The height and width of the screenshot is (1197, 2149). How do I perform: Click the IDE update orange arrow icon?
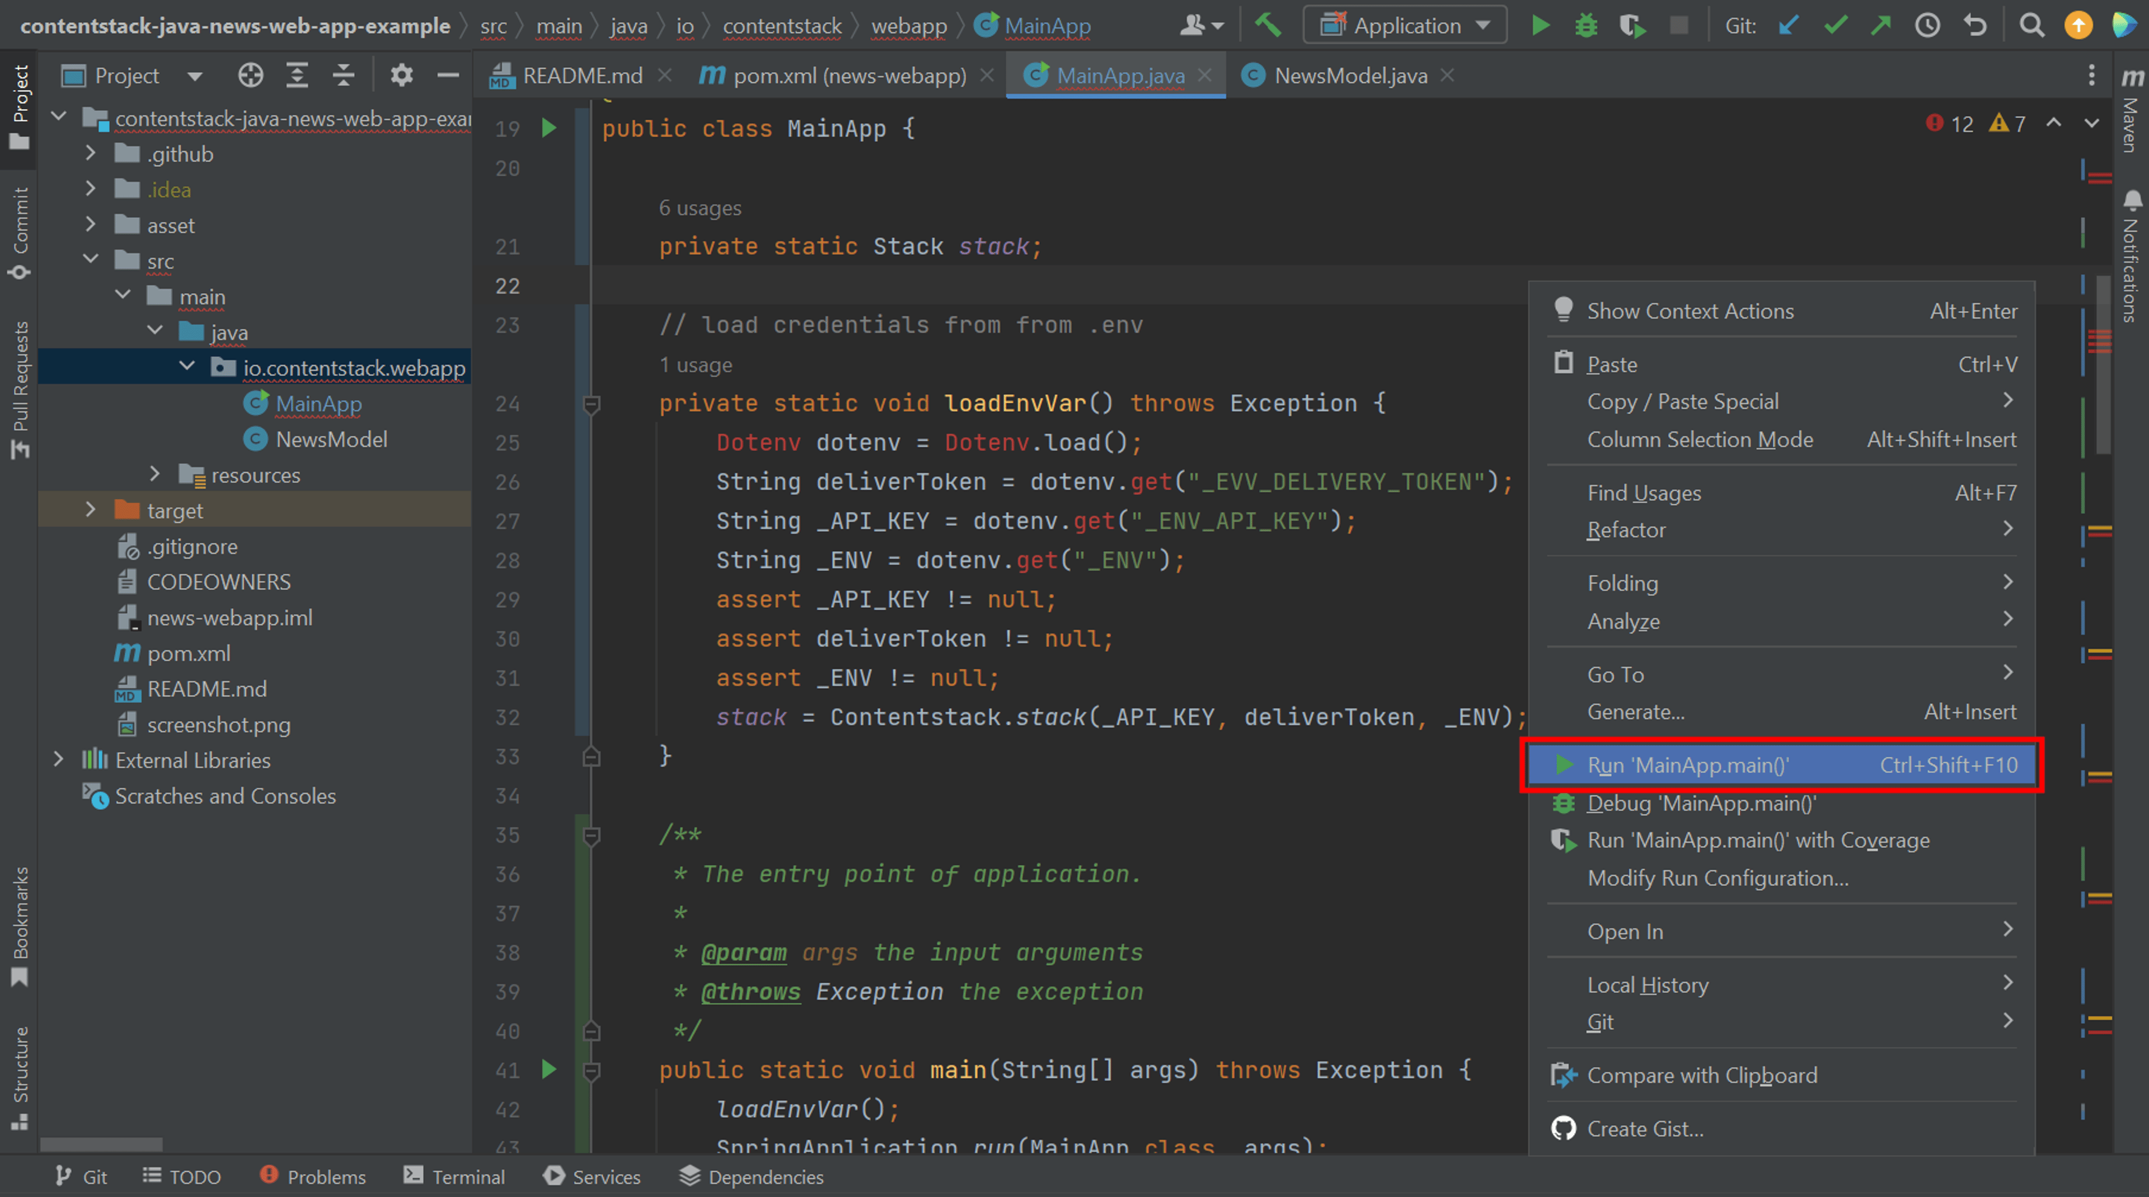(2078, 25)
